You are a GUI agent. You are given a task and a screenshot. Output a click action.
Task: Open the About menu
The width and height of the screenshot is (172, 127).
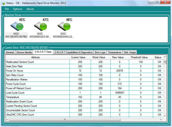[x=30, y=9]
